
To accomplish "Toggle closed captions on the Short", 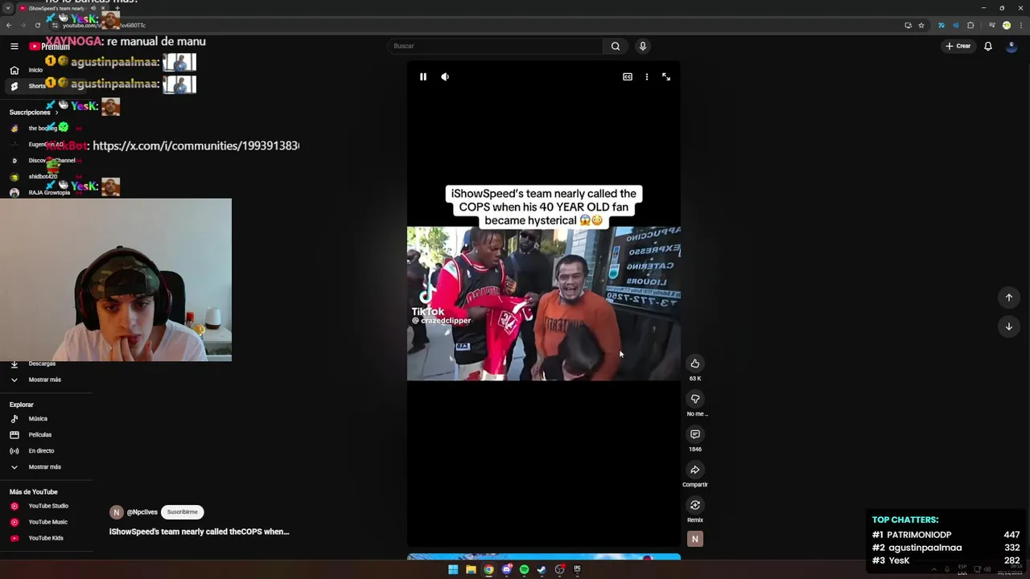I will pos(628,77).
